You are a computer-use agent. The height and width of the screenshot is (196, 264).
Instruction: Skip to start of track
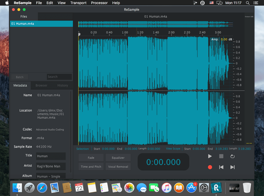point(221,167)
